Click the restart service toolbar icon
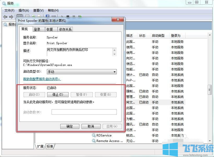 point(79,16)
